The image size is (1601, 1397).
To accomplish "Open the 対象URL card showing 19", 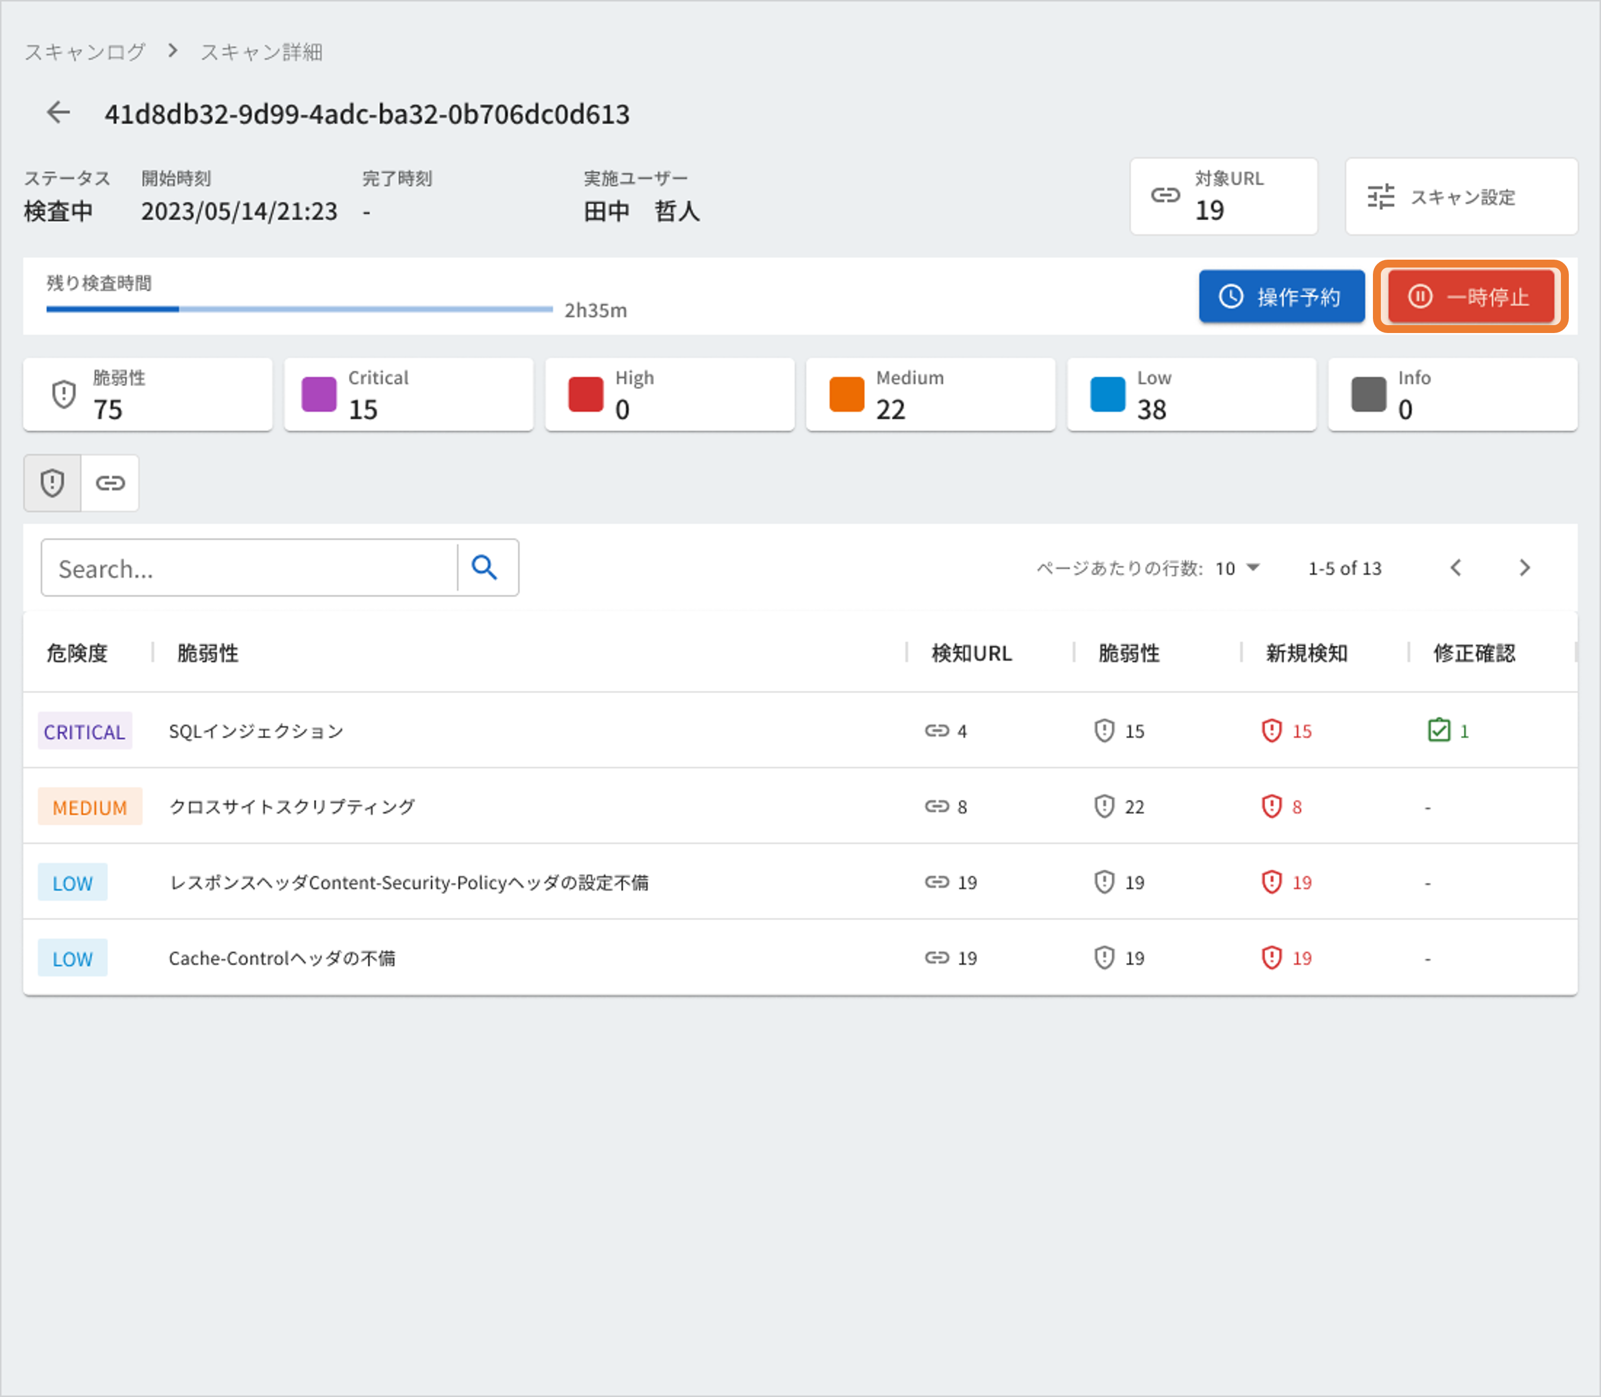I will (x=1223, y=196).
